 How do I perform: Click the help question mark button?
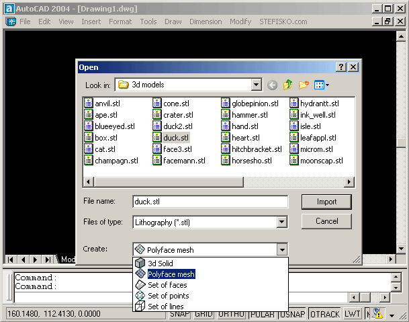(341, 67)
